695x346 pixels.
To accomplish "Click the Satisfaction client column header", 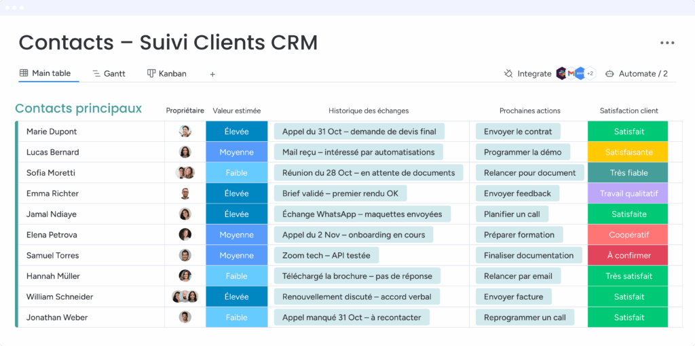I will point(629,111).
